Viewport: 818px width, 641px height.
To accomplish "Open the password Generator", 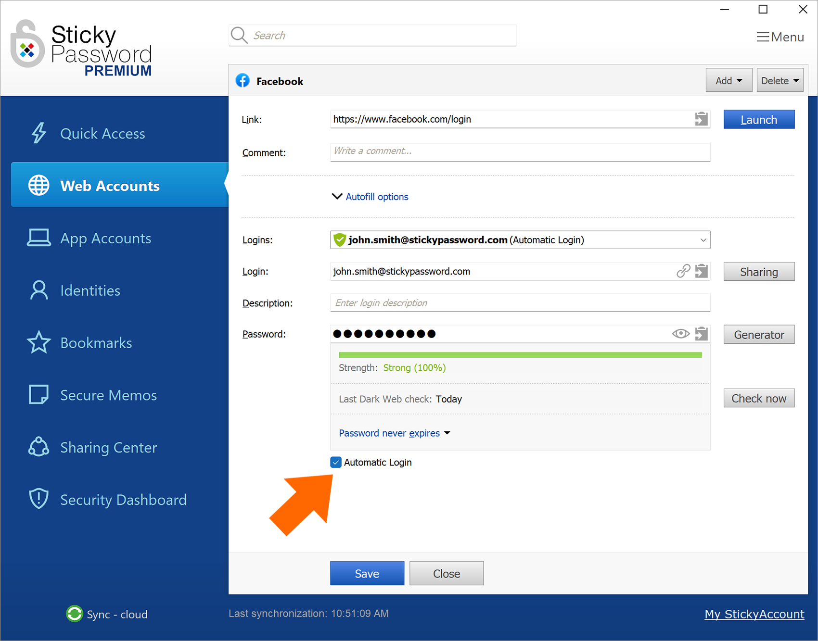I will (x=759, y=334).
